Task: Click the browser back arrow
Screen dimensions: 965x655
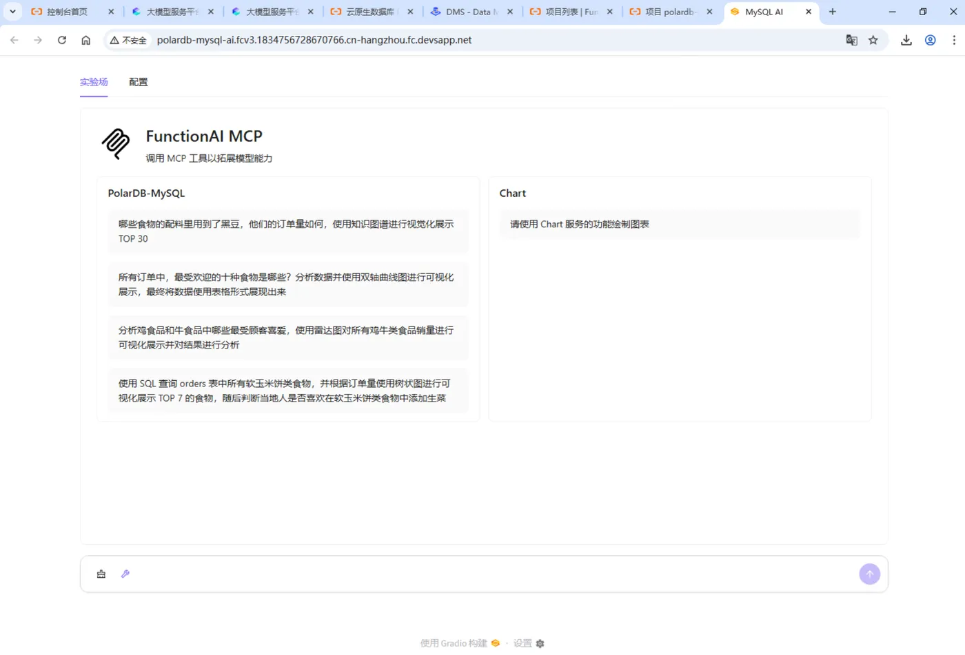Action: (14, 40)
